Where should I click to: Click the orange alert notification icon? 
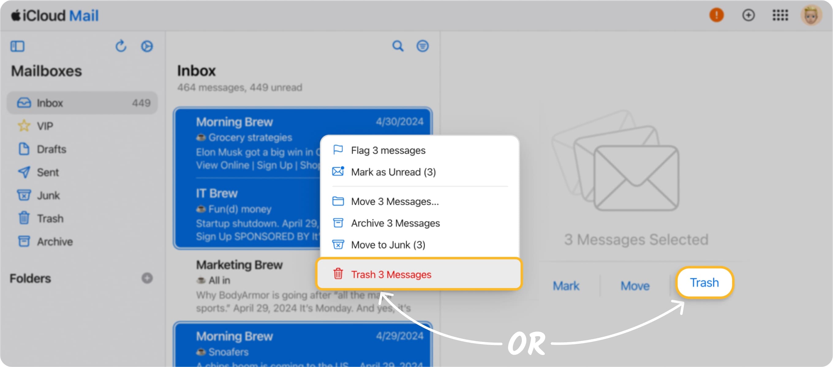point(716,15)
